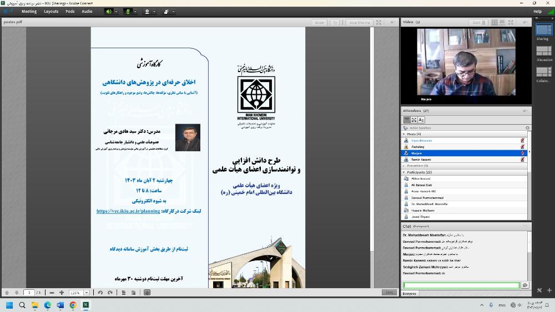The width and height of the screenshot is (555, 312).
Task: Click the Draw button in Share pod
Action: [x=320, y=23]
